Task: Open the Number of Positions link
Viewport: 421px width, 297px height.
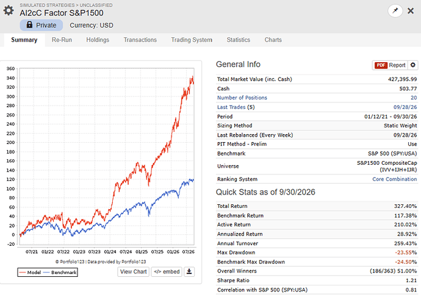Action: 242,98
